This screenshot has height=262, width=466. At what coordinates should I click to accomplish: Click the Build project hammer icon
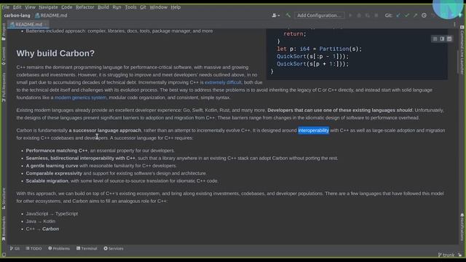tap(288, 15)
